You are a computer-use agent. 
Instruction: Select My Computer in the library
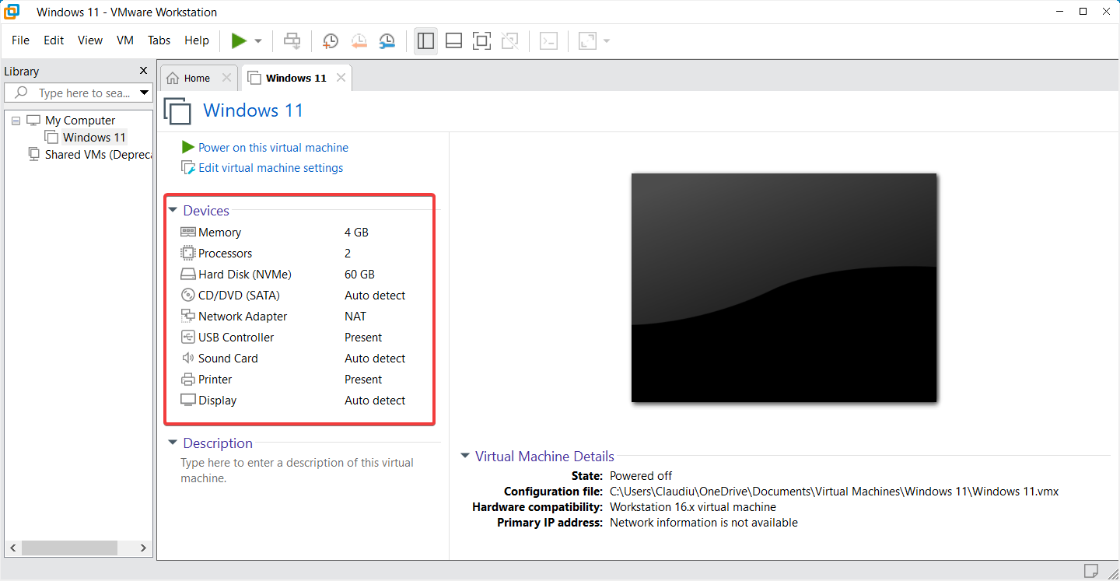tap(80, 121)
